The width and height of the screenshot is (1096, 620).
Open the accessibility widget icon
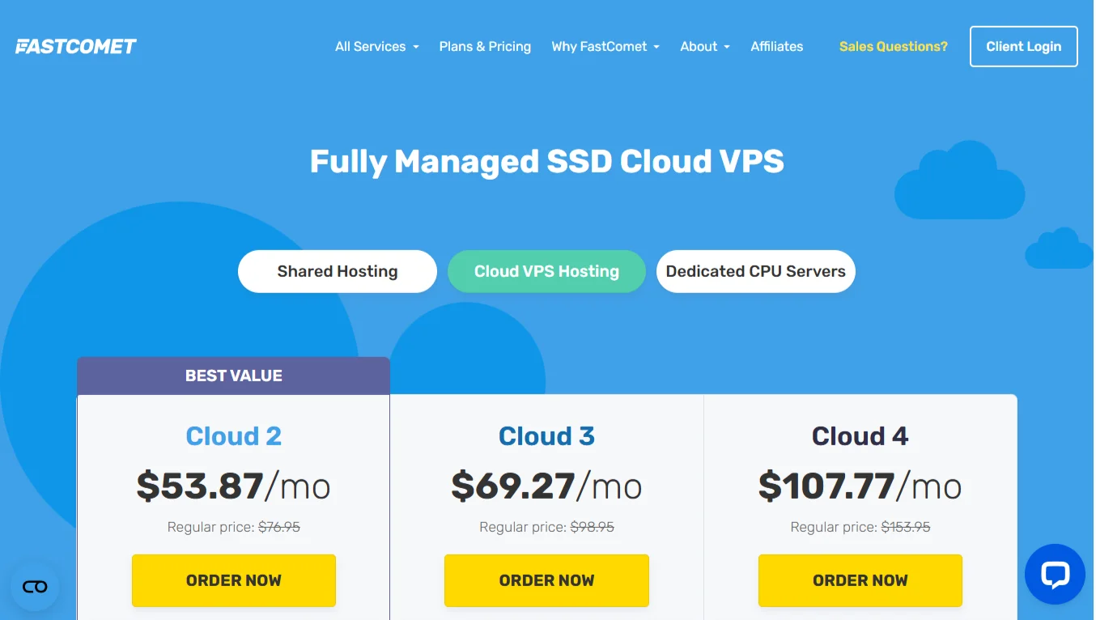point(35,587)
